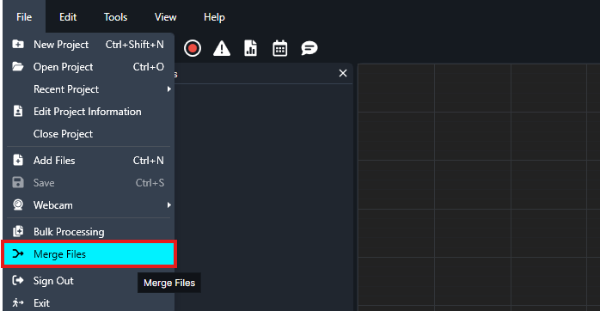The image size is (600, 311).
Task: Select Close Project entry
Action: [x=89, y=134]
